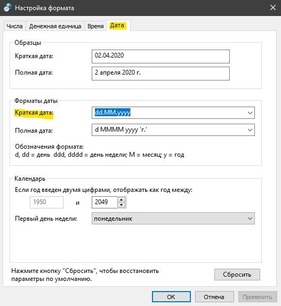Screen dimensions: 281x306
Task: Click the Первый день недели label
Action: 46,219
